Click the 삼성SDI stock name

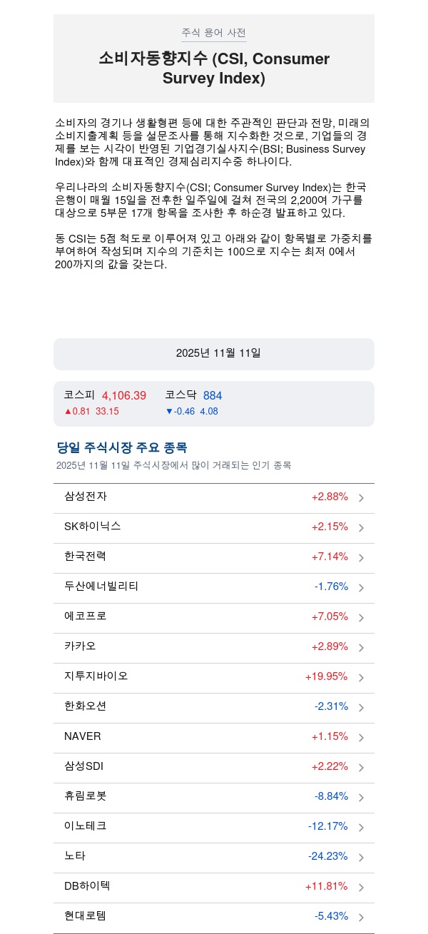[x=84, y=766]
